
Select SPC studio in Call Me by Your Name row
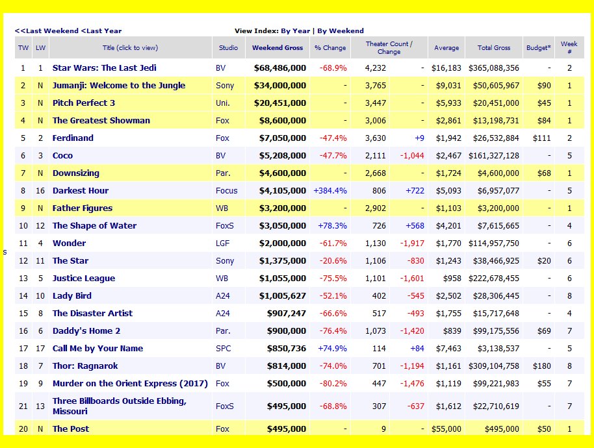click(223, 349)
